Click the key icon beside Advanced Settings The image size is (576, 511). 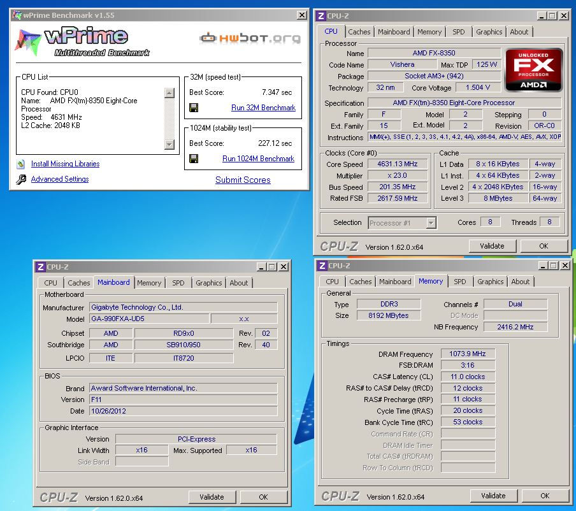(x=21, y=180)
